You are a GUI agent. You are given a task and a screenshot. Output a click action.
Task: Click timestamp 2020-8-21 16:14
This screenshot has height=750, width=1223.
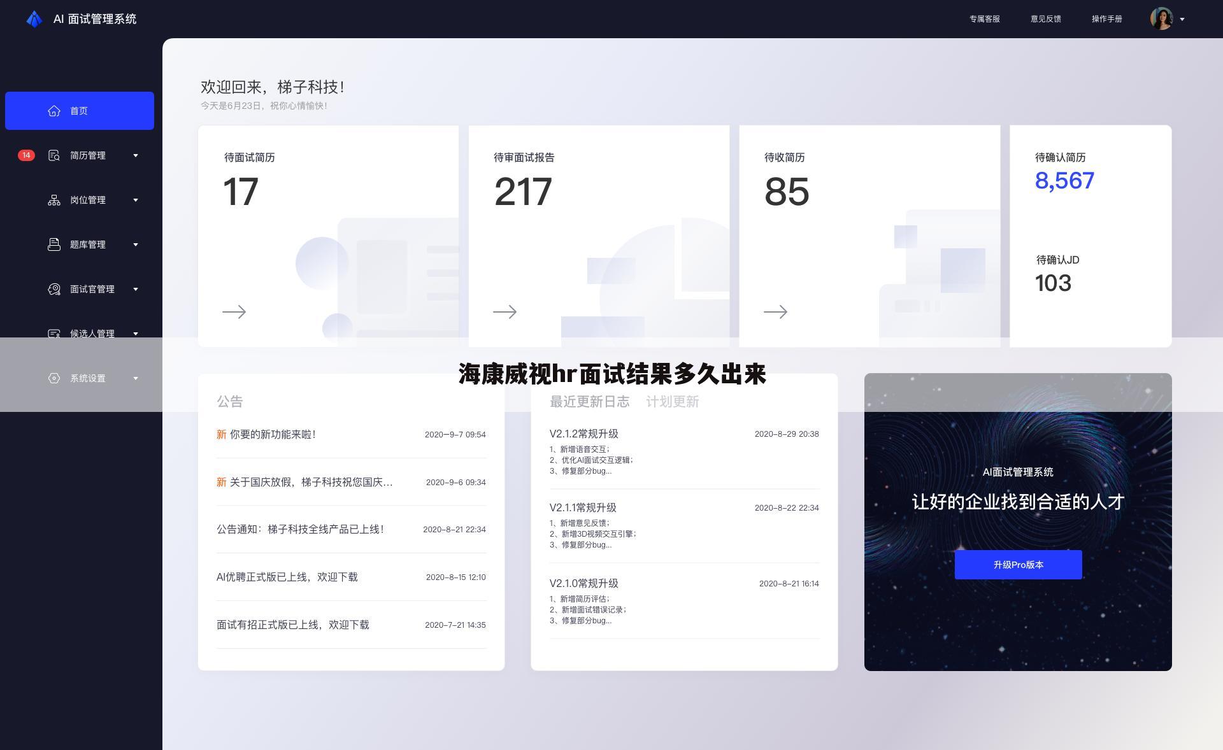(x=789, y=583)
